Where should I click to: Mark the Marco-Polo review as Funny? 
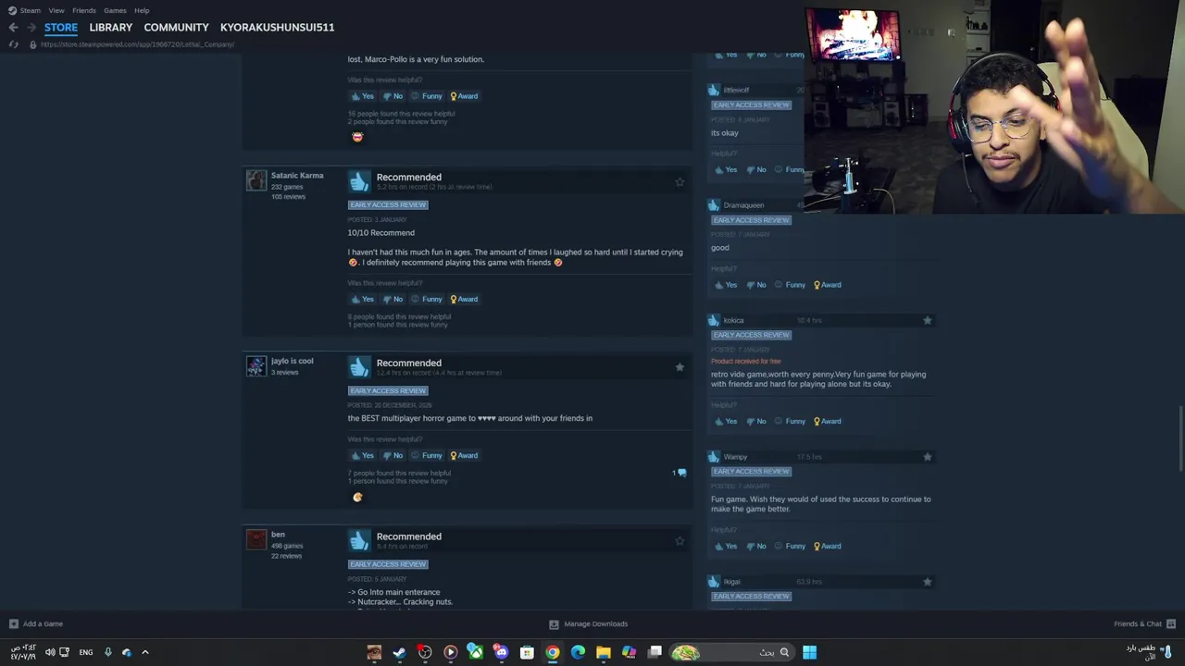pyautogui.click(x=426, y=96)
